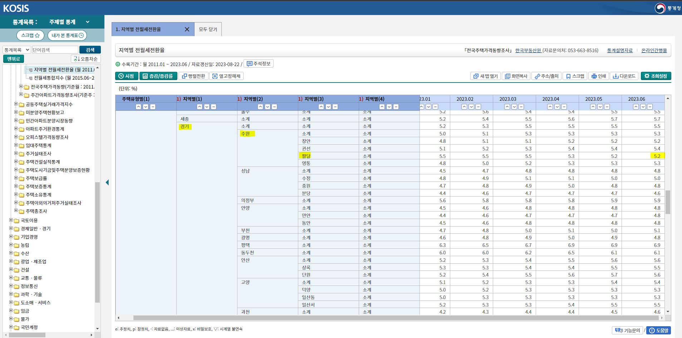Screen dimensions: 682x338
Task: Open 내가 본 통계표 history
Action: pos(67,35)
